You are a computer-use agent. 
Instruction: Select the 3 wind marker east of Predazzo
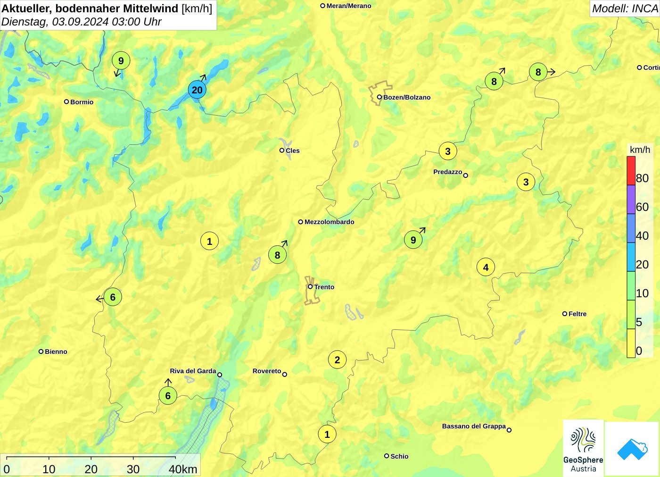coord(526,182)
